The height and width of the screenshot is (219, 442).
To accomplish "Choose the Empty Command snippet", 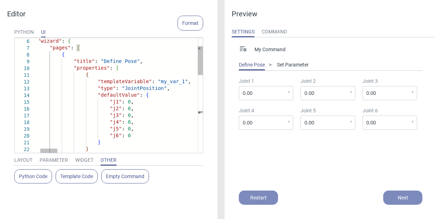I will click(x=125, y=176).
